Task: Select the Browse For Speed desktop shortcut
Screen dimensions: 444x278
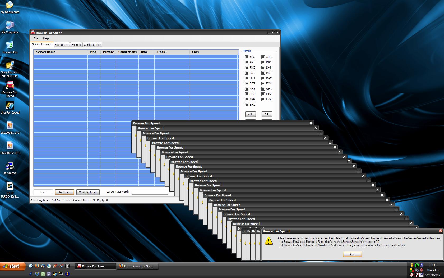Action: click(x=10, y=89)
